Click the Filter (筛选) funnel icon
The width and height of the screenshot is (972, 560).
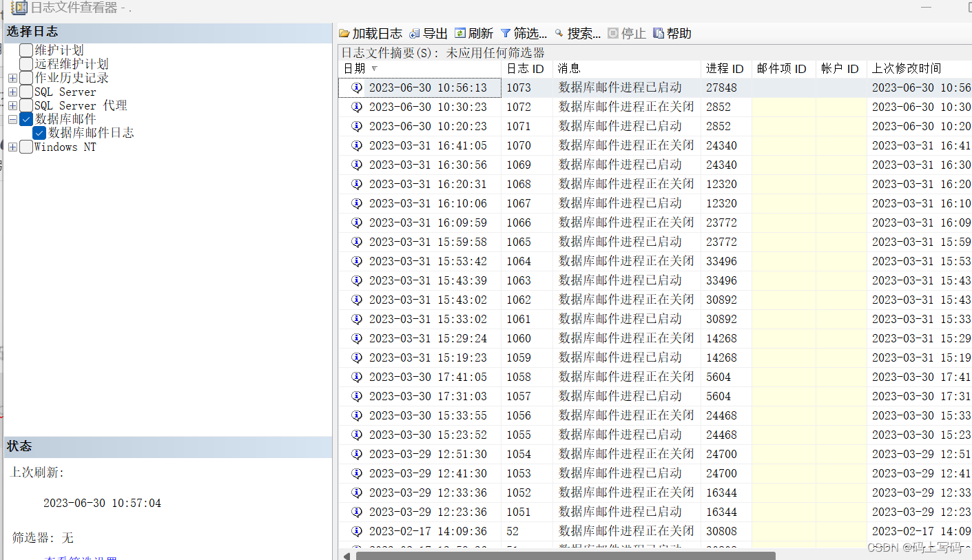point(506,34)
